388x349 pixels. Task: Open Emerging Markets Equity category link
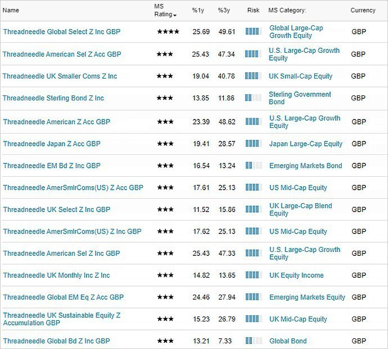307,297
